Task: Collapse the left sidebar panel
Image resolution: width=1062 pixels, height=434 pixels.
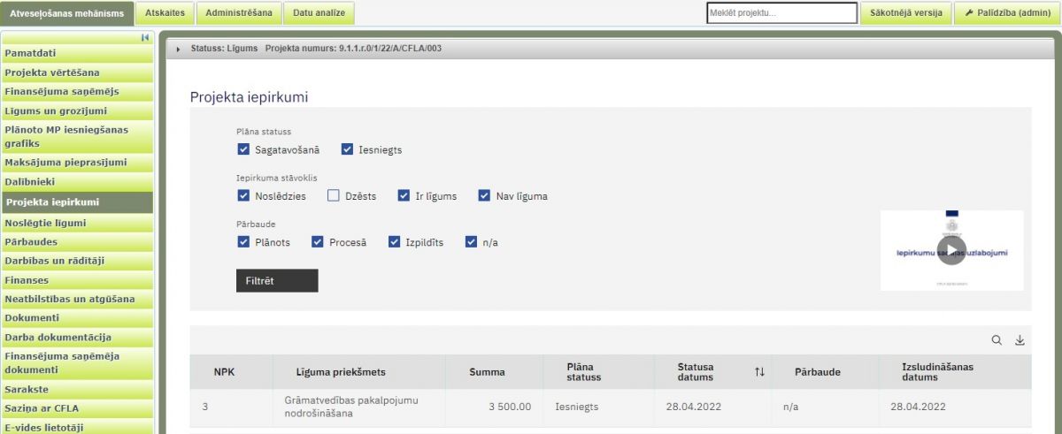Action: coord(145,37)
